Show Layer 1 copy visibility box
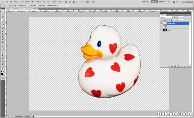 pos(161,27)
